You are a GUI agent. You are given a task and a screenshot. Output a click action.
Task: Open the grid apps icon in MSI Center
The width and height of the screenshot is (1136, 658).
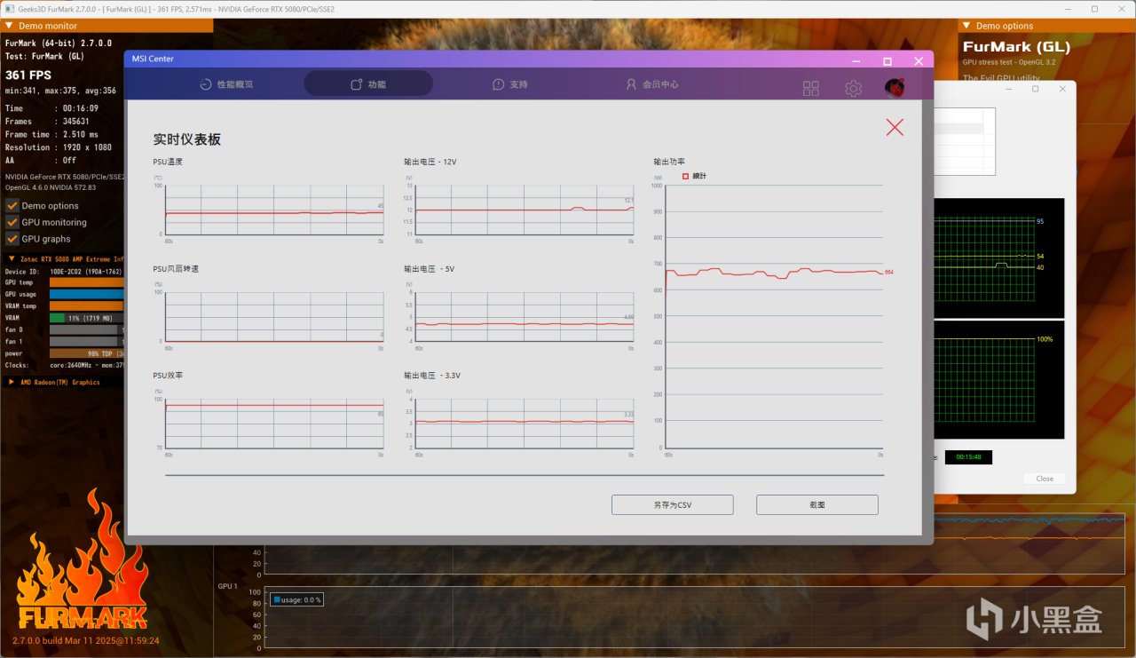[x=811, y=88]
